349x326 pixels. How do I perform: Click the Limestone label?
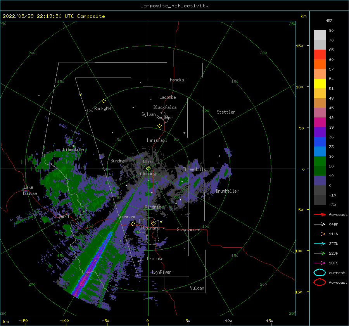tap(73, 150)
